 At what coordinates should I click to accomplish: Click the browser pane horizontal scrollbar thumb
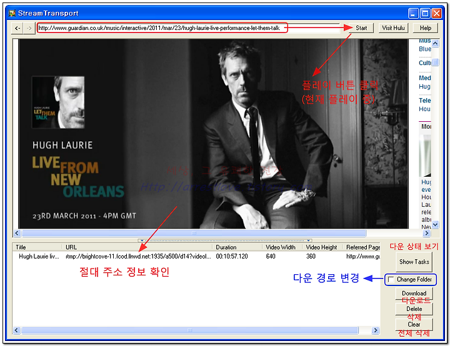click(194, 233)
